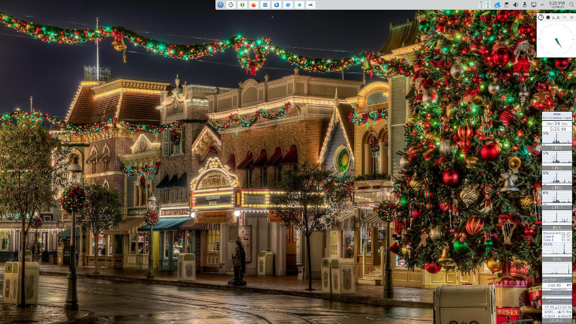Launch Firefox from the panel
The height and width of the screenshot is (324, 576).
coord(253,5)
